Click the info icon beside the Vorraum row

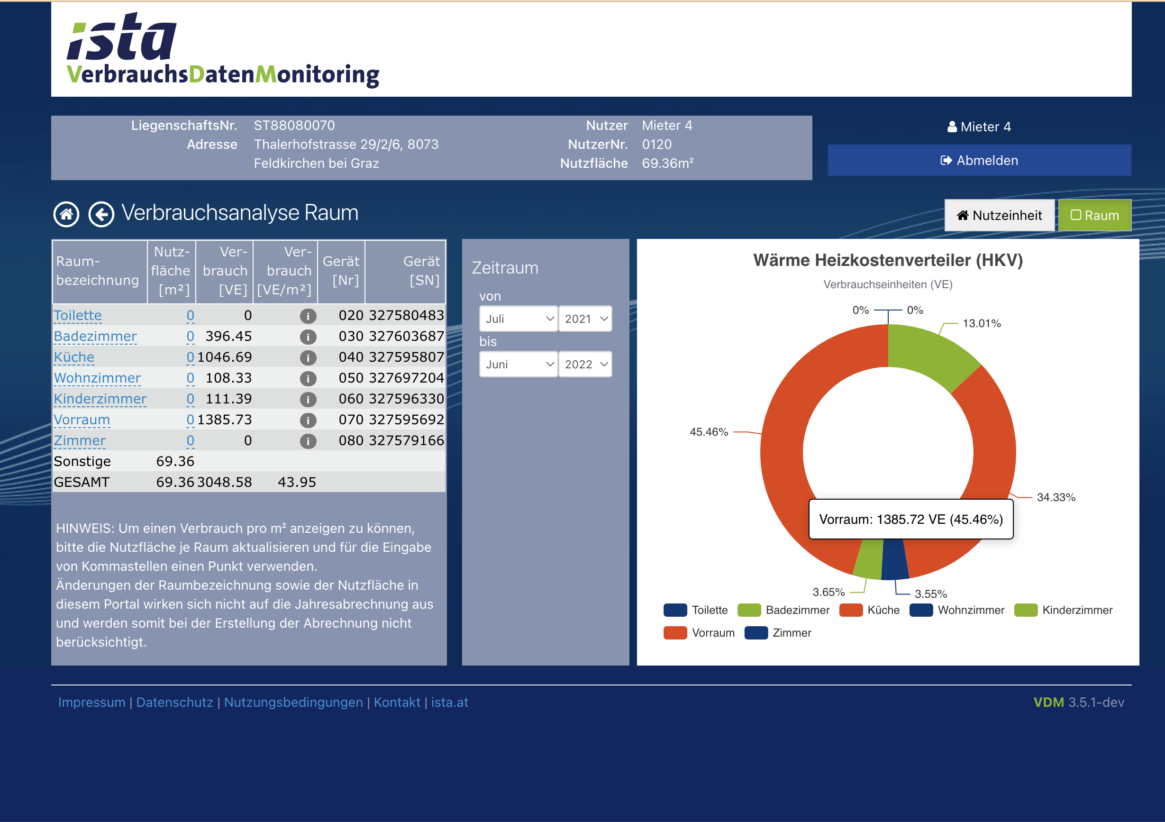point(308,420)
